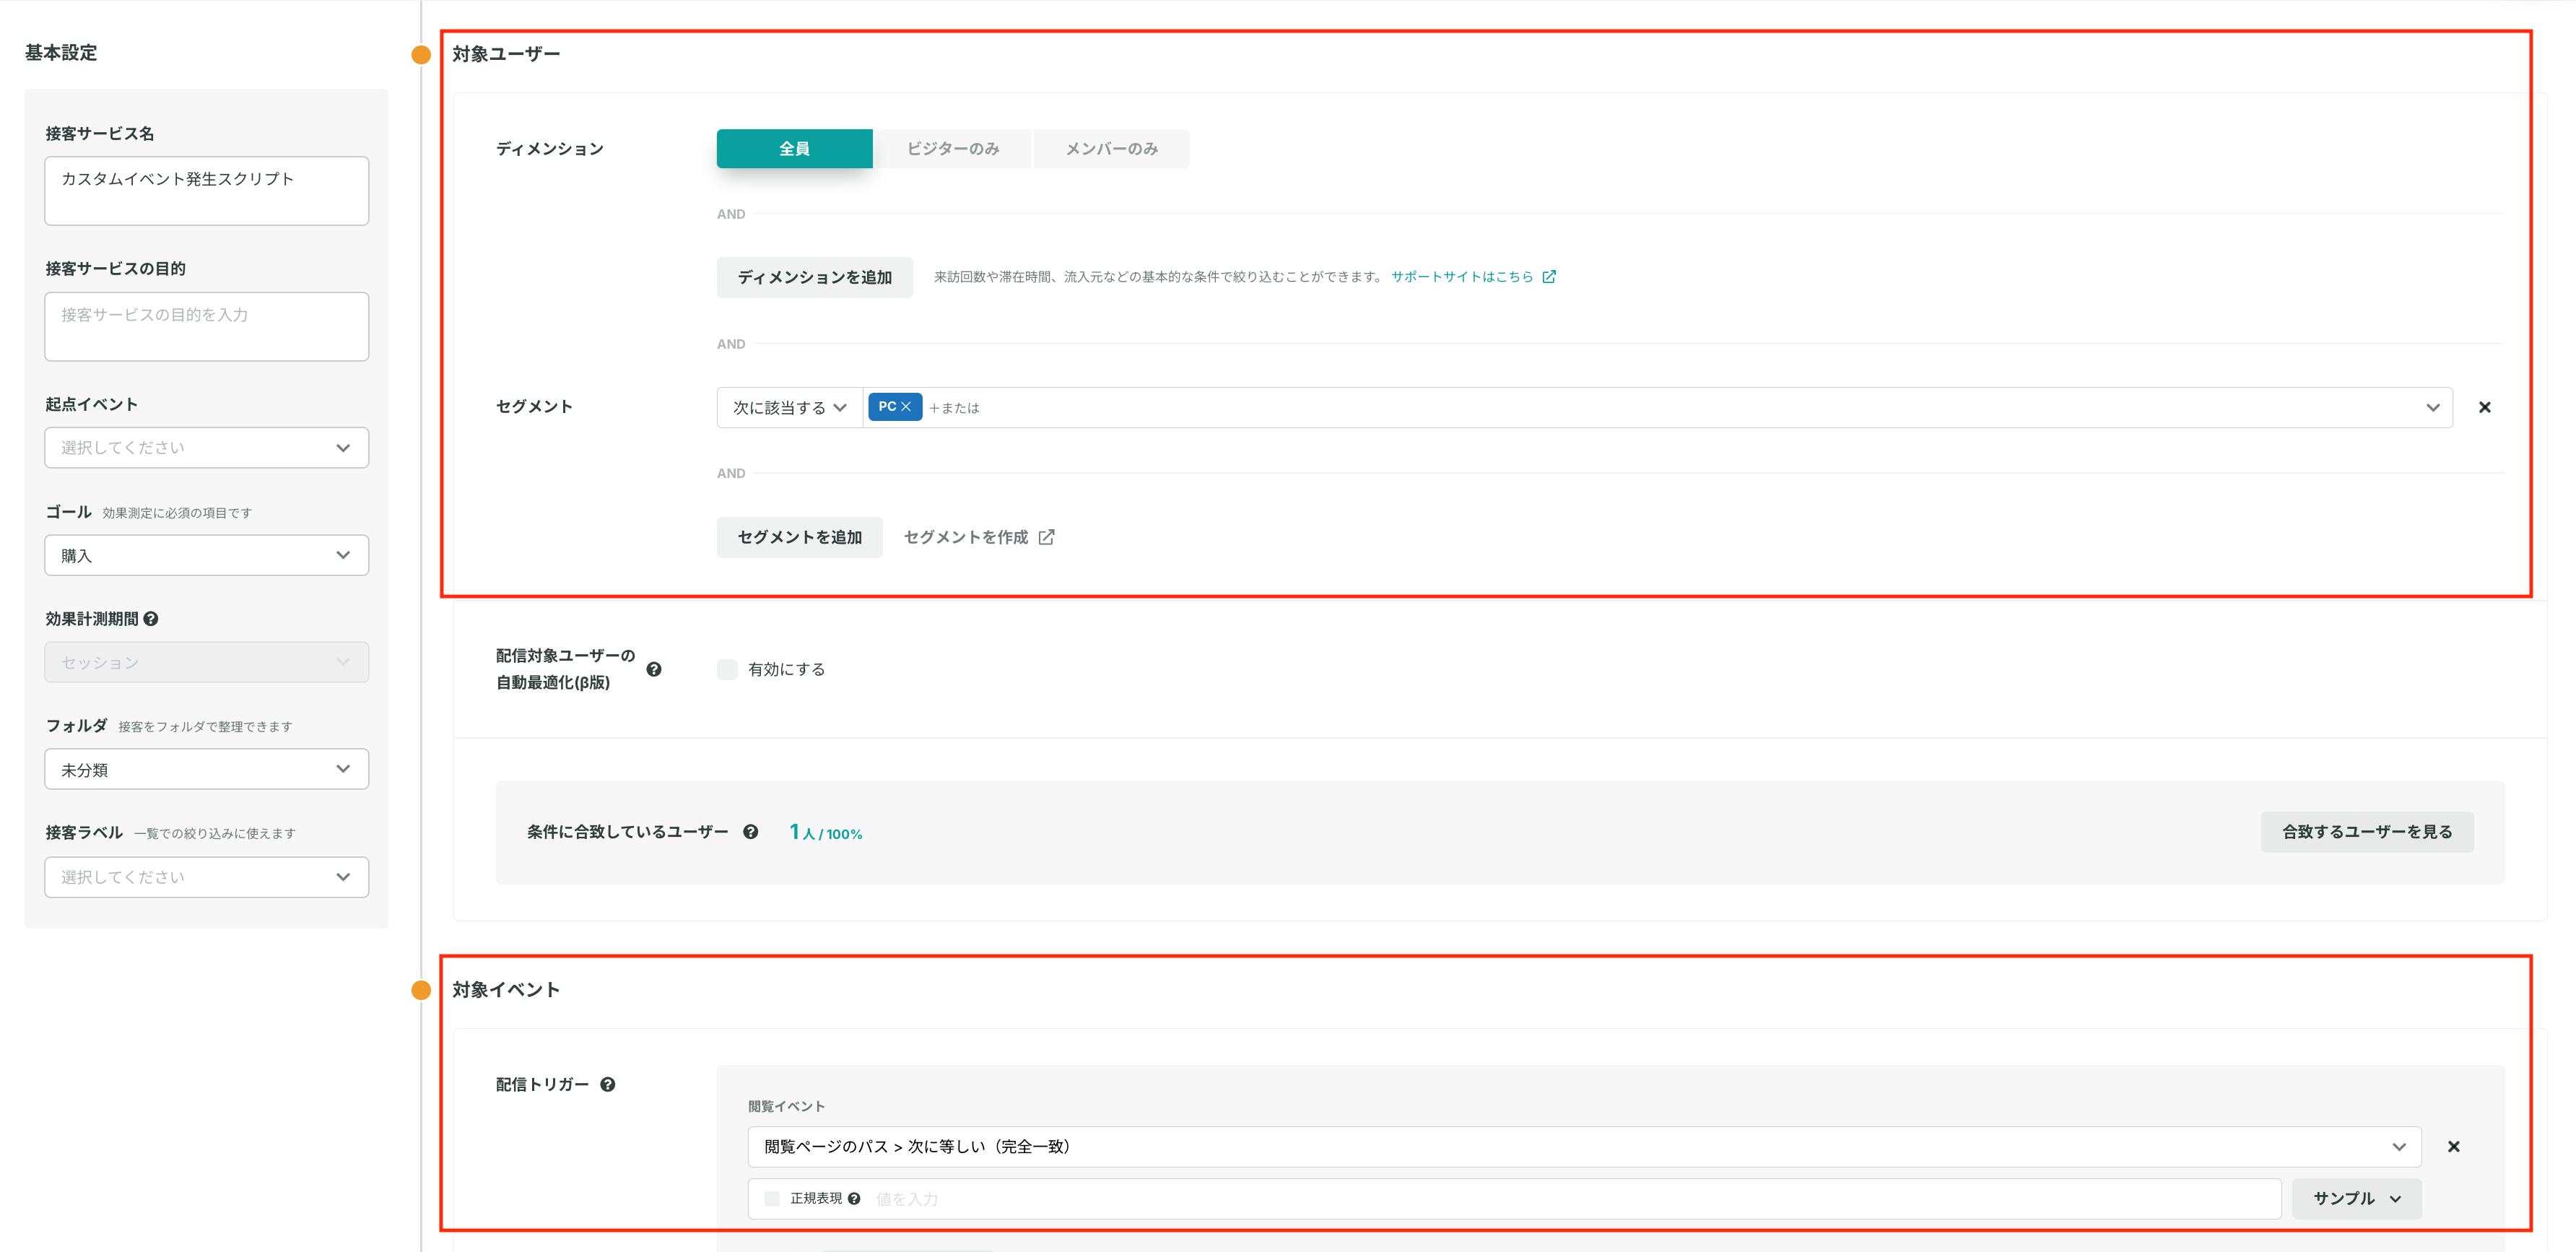Click external link icon beside セグメントを作成
Image resolution: width=2576 pixels, height=1252 pixels.
pyautogui.click(x=1046, y=538)
